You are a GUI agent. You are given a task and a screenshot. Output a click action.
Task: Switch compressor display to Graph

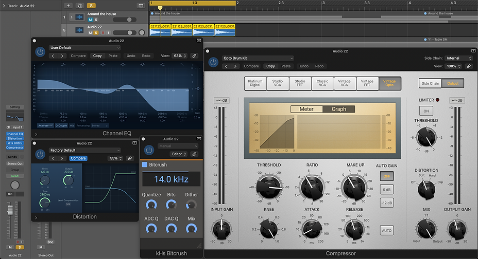coord(339,109)
